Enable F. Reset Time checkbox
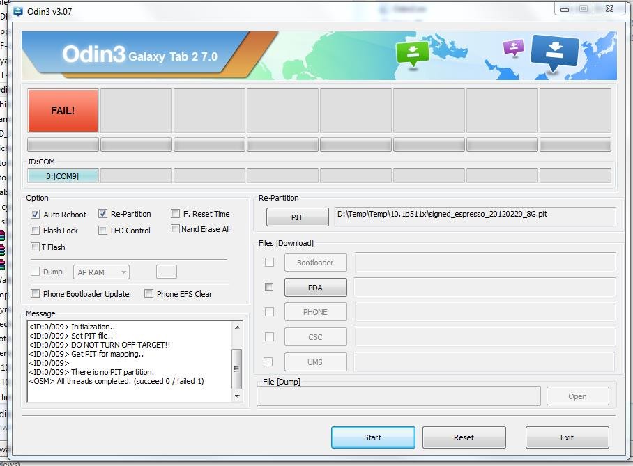This screenshot has height=466, width=633. tap(175, 213)
